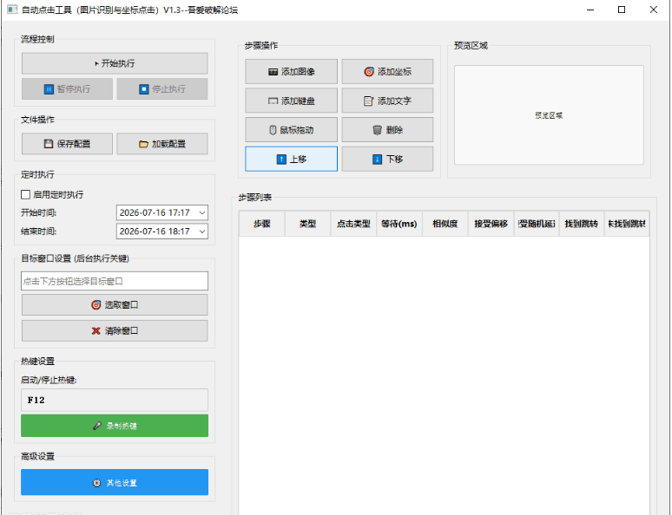Viewport: 672px width, 515px height.
Task: Click the 找到跳转 column header
Action: click(582, 224)
